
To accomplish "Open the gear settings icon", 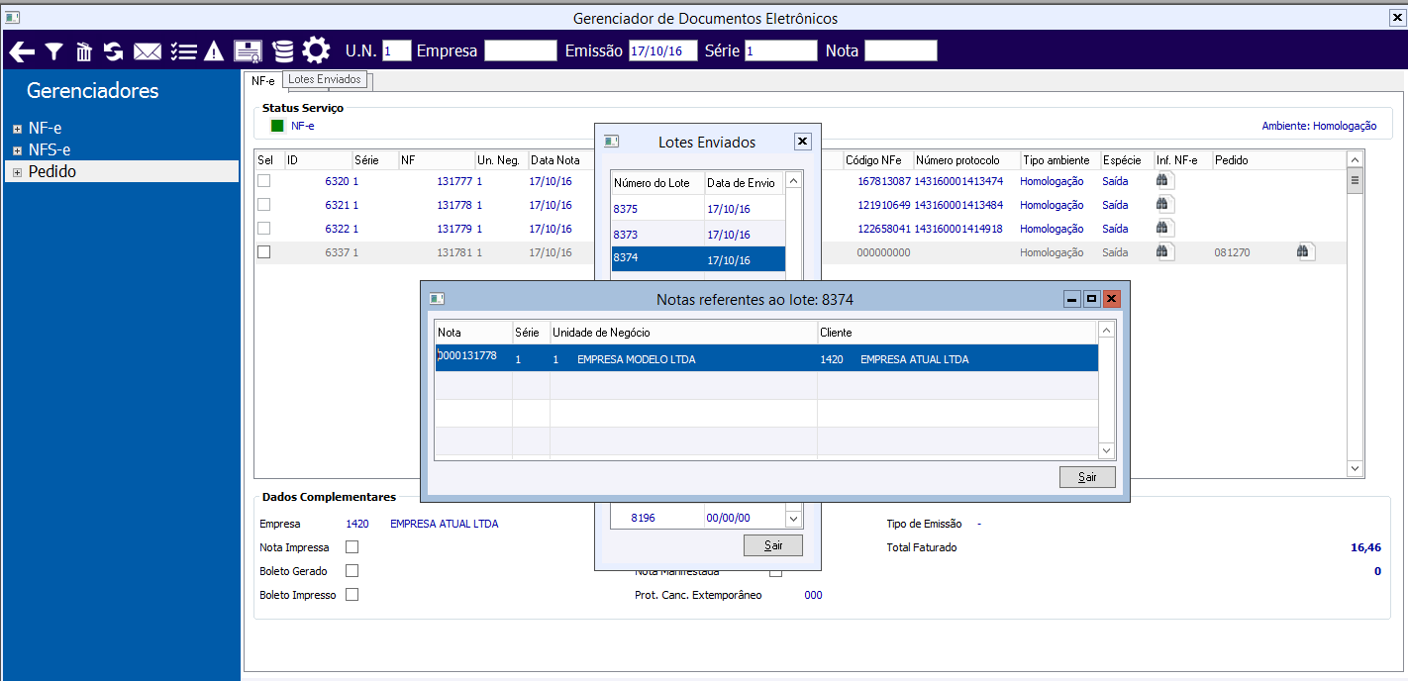I will coord(316,50).
